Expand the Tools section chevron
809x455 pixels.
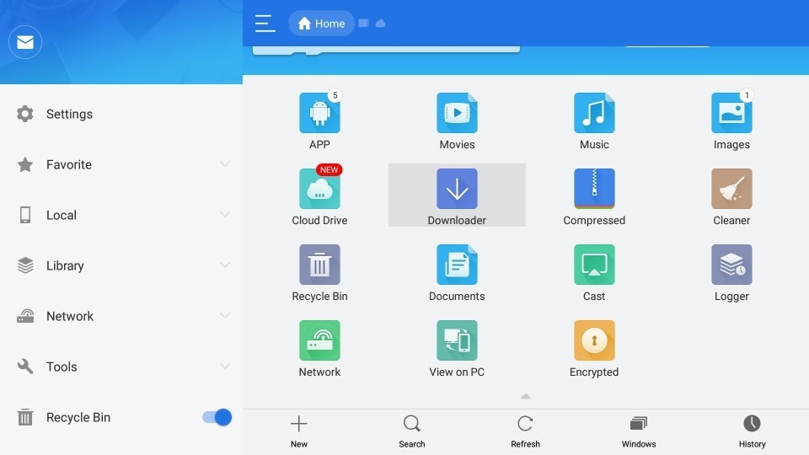(225, 367)
